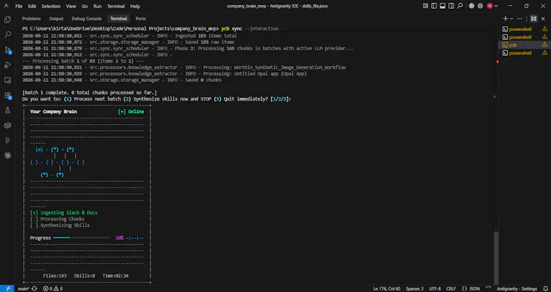
Task: Click the magnifier icon in the title bar
Action: (460, 6)
